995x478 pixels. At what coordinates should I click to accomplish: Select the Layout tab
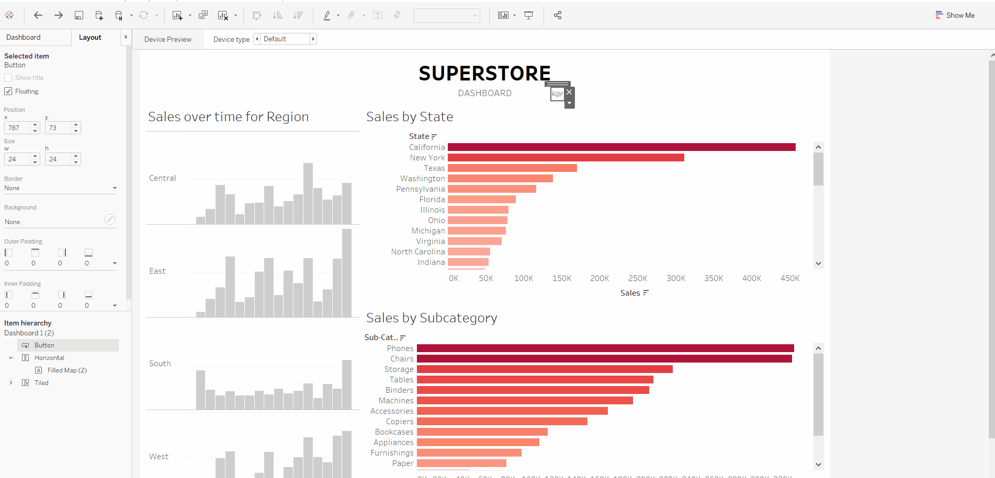click(90, 38)
